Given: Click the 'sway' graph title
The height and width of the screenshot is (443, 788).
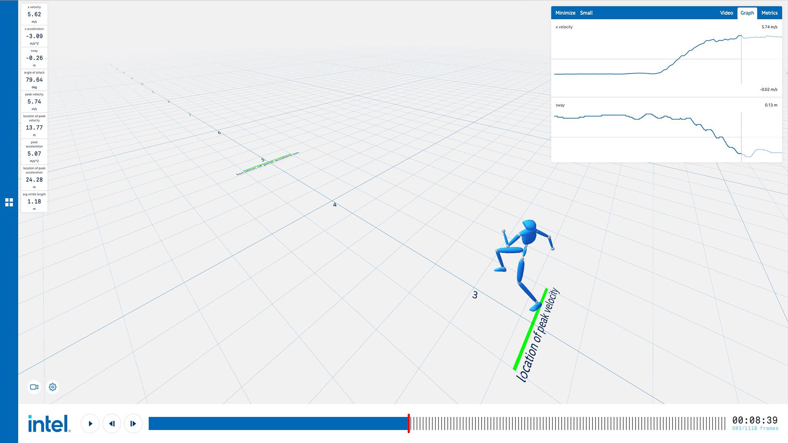Looking at the screenshot, I should click(560, 105).
